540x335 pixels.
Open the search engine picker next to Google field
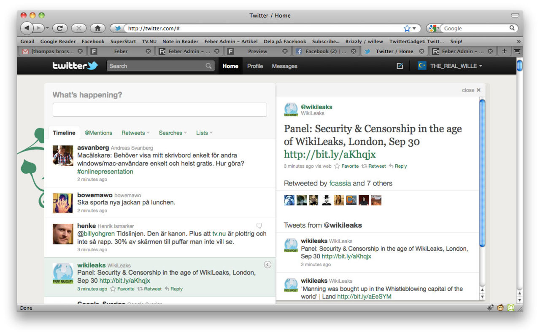click(x=433, y=28)
